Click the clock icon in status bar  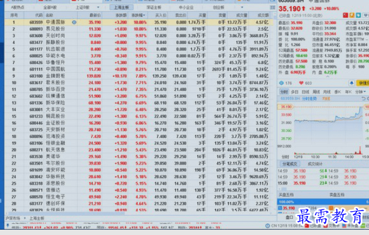268,226
